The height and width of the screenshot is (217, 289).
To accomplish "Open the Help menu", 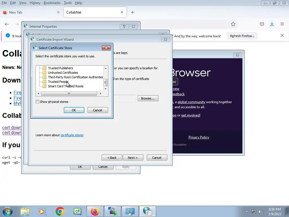I will 78,3.
